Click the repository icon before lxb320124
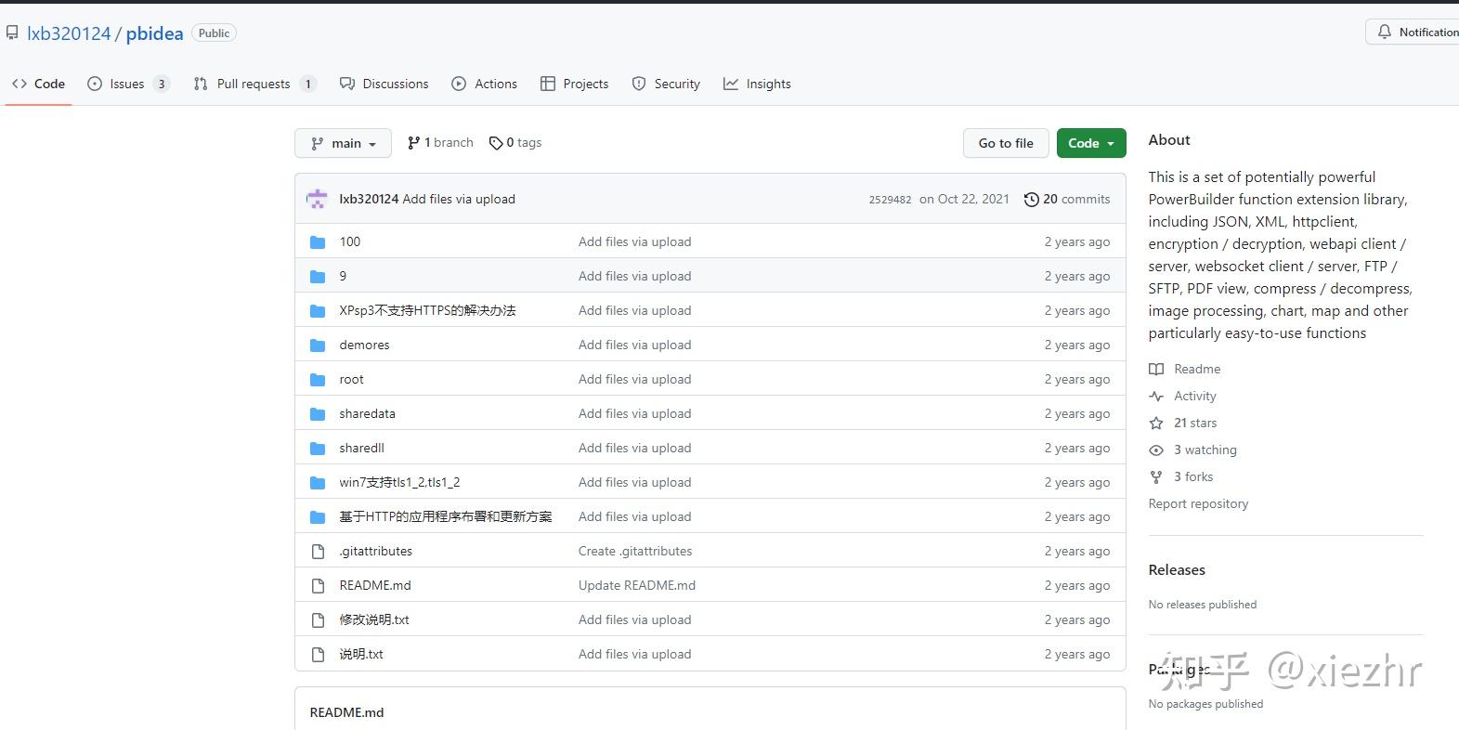 point(12,33)
